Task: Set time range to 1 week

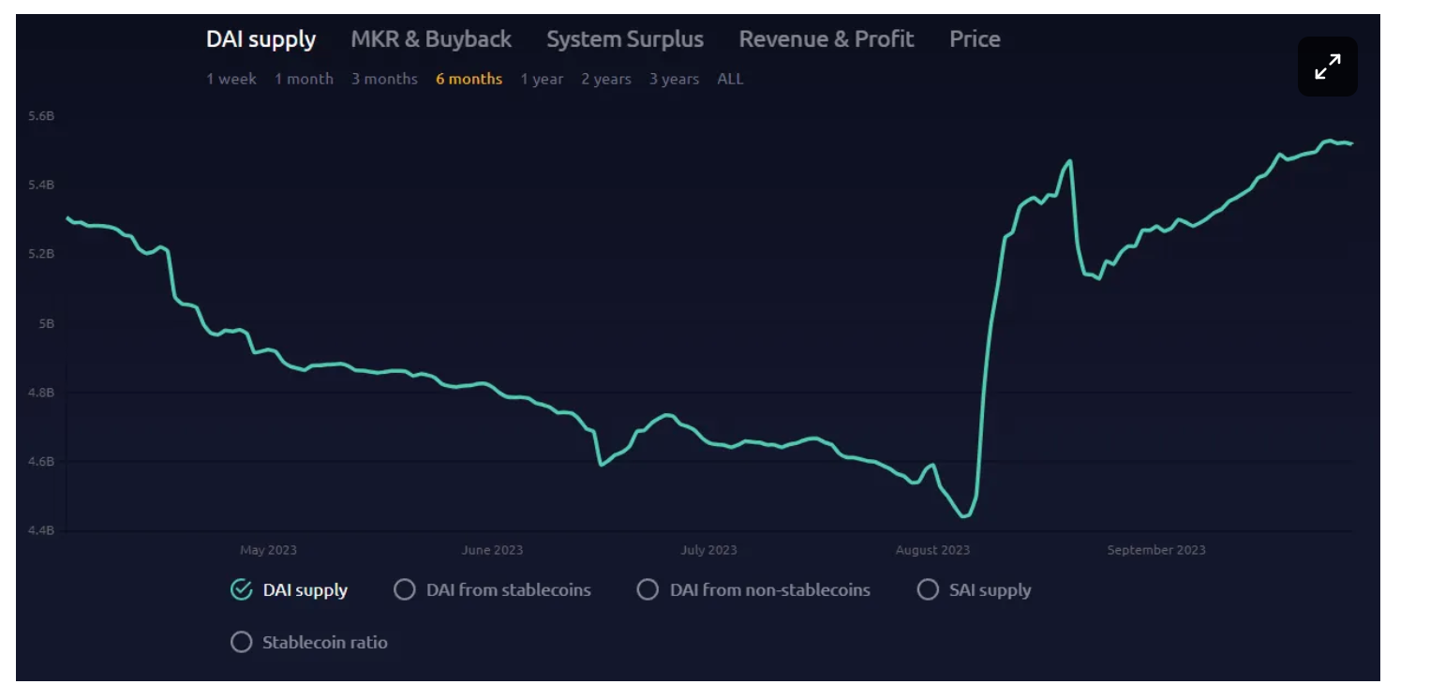Action: click(x=231, y=80)
